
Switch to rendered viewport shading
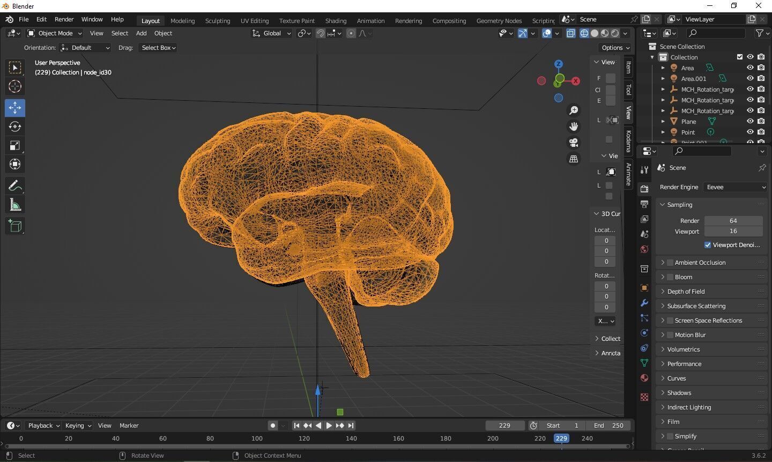[615, 33]
